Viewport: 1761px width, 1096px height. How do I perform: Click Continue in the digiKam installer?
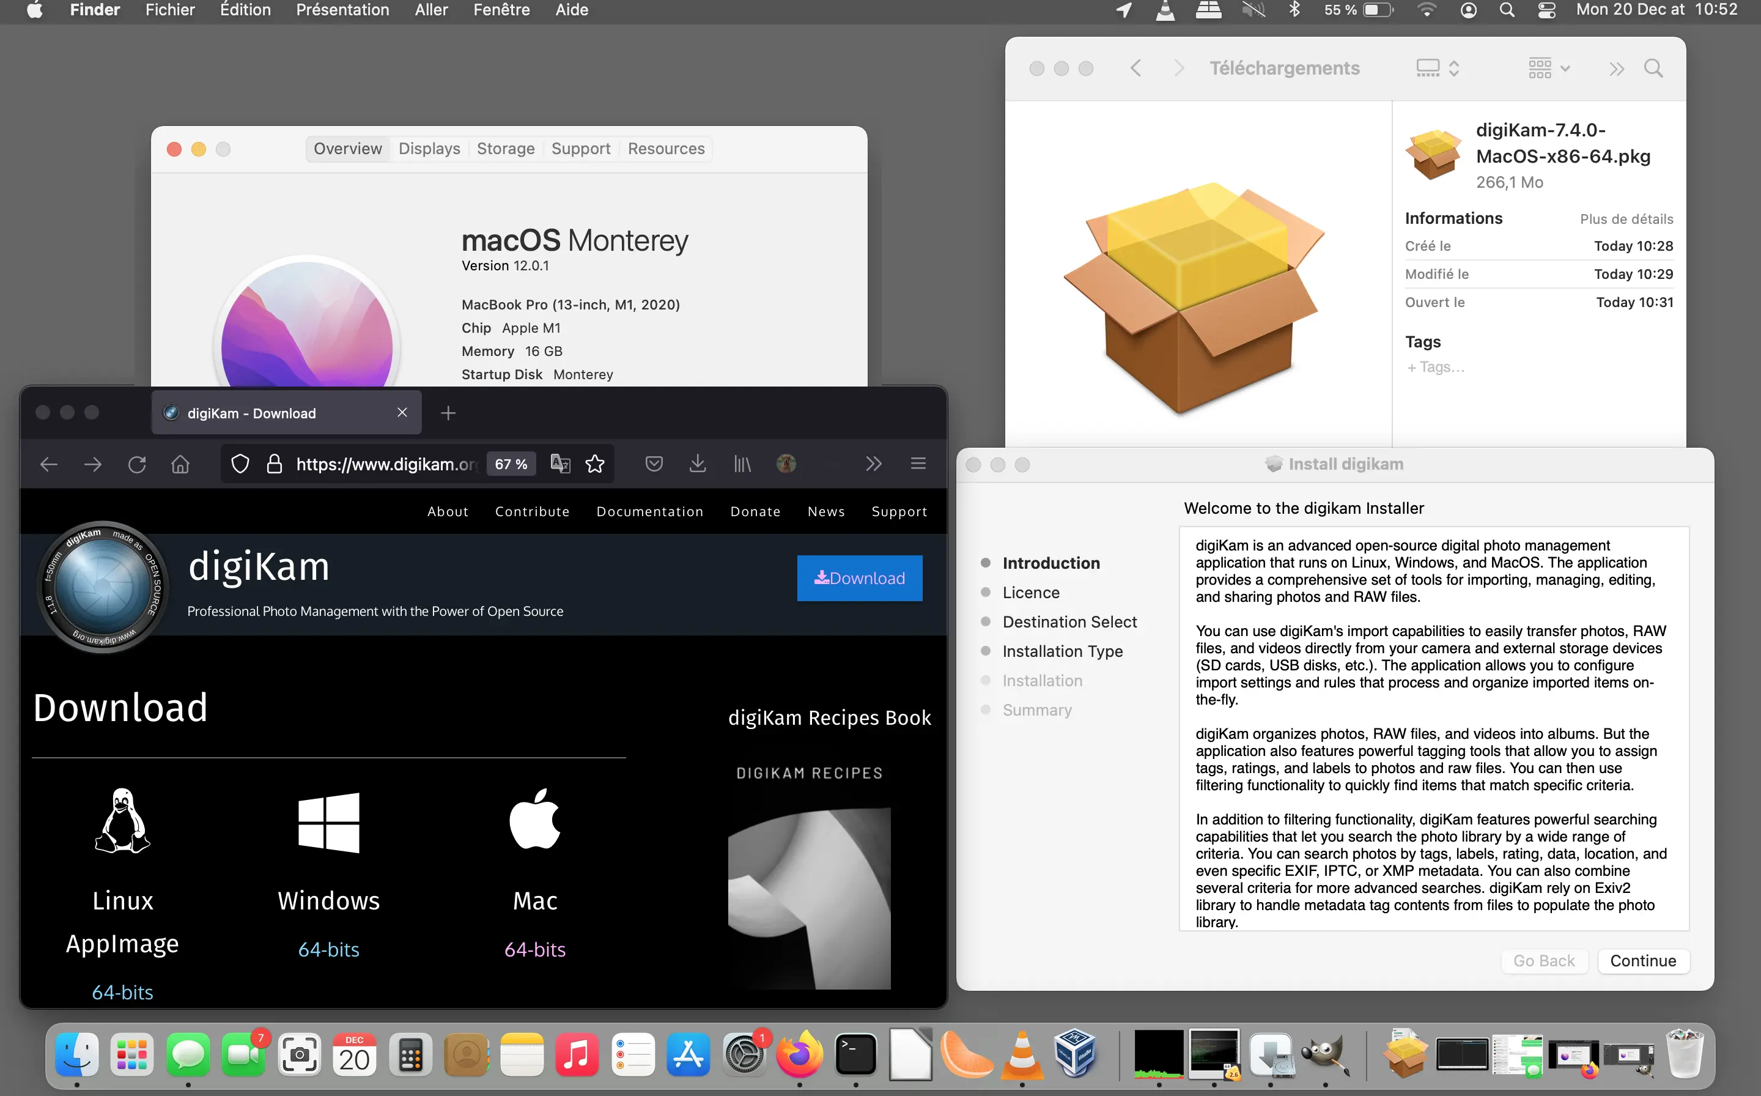point(1643,960)
